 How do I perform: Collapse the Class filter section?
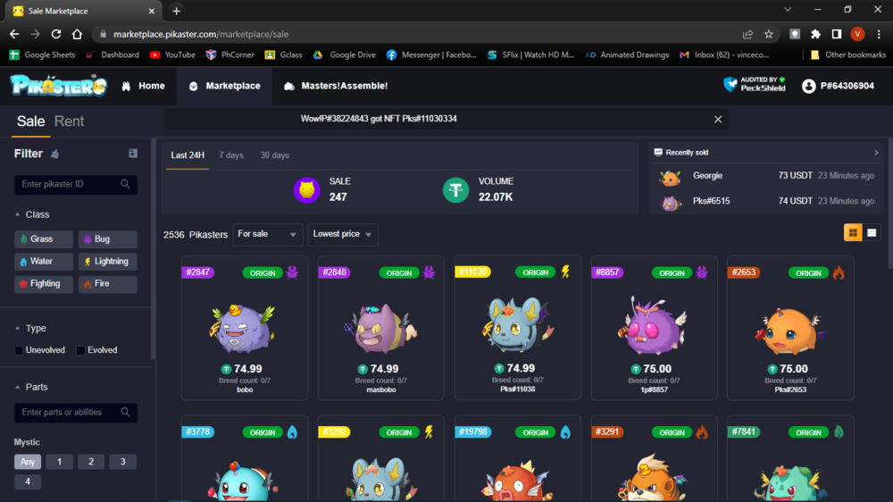coord(18,214)
